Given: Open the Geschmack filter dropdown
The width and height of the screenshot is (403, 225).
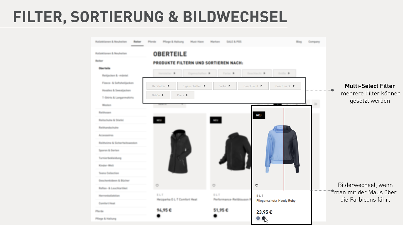Looking at the screenshot, I should 285,86.
